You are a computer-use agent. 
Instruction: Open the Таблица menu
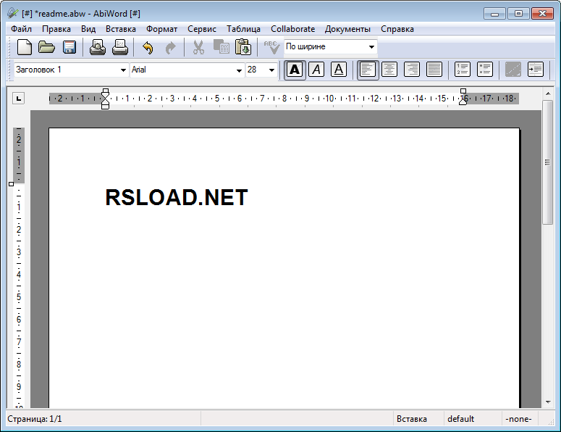pos(243,29)
